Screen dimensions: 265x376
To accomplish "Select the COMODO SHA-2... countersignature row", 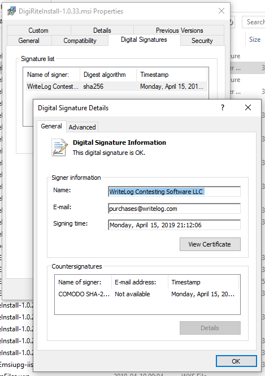I will (147, 294).
